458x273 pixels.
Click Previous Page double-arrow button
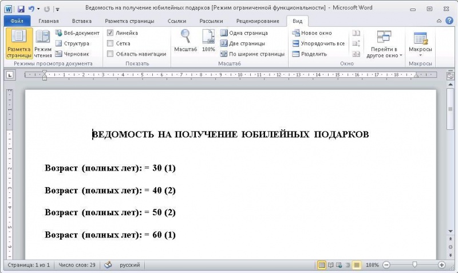[x=450, y=239]
